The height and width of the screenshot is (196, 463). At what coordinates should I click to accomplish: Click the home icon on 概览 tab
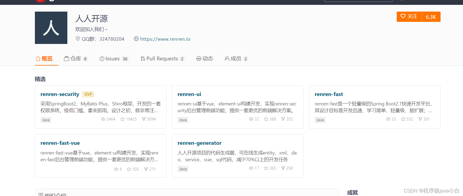point(38,59)
